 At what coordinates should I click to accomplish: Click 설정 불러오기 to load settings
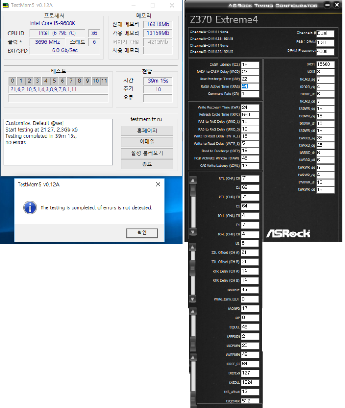point(147,153)
